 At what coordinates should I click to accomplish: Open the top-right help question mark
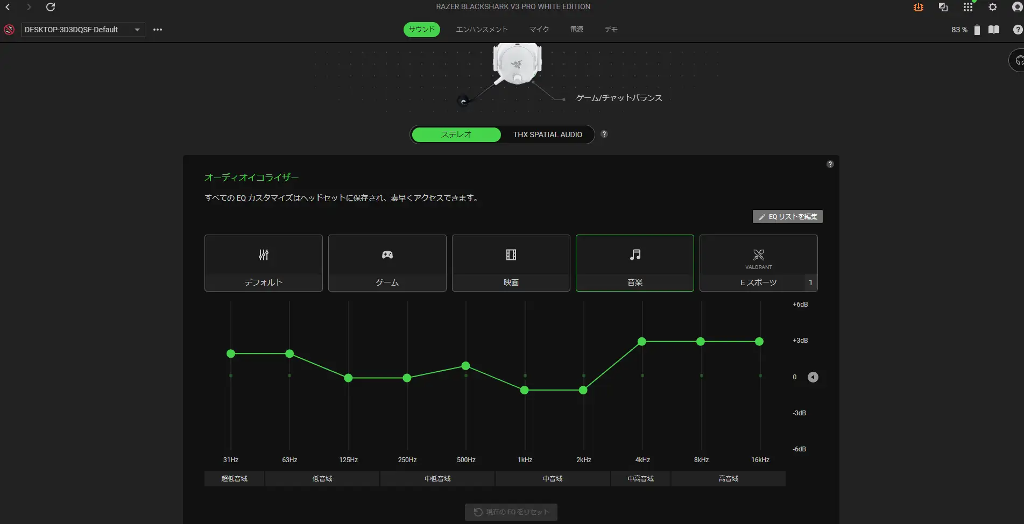[1018, 30]
